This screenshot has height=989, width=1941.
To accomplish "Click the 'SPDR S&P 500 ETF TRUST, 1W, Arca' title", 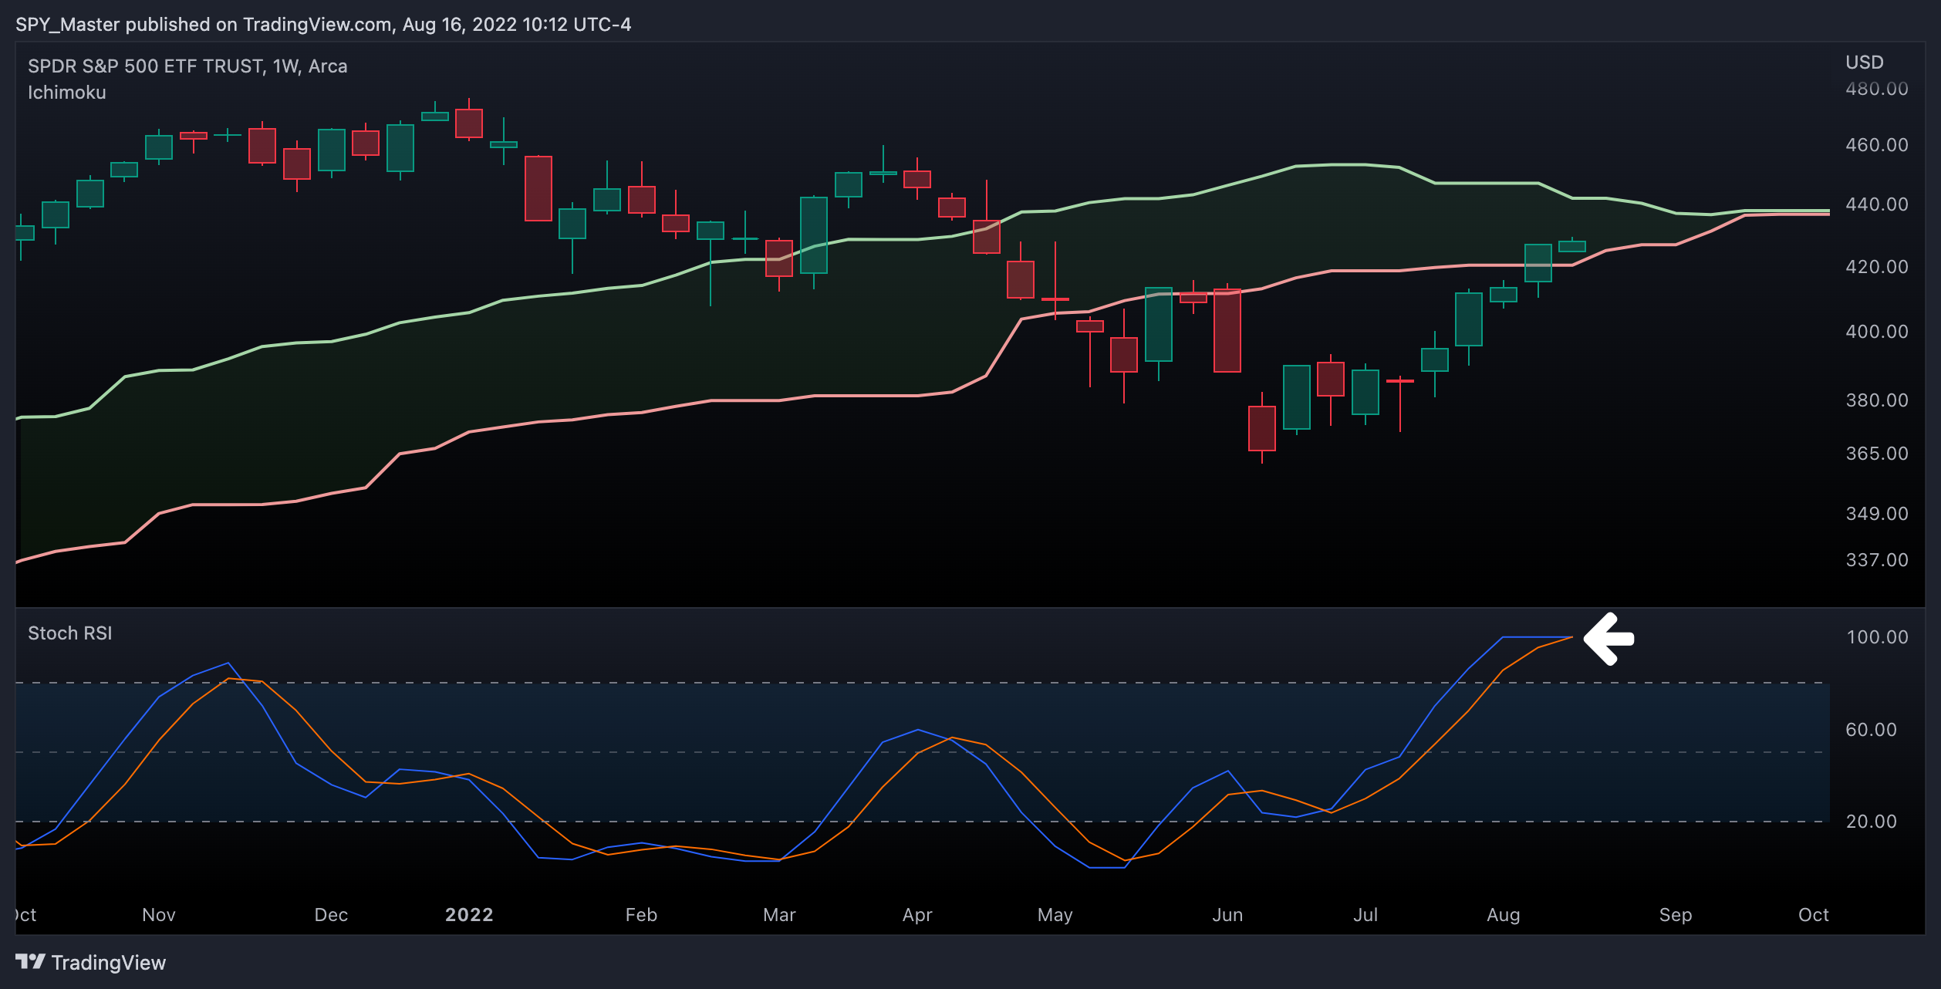I will [x=187, y=66].
